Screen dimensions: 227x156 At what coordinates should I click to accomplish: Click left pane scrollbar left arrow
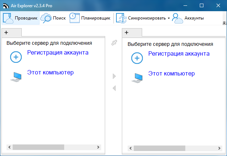point(9,147)
